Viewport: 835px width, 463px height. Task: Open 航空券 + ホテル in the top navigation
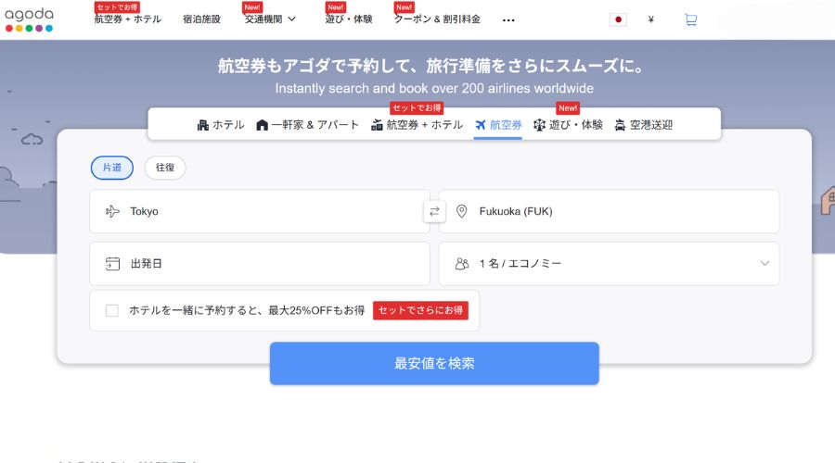point(128,19)
